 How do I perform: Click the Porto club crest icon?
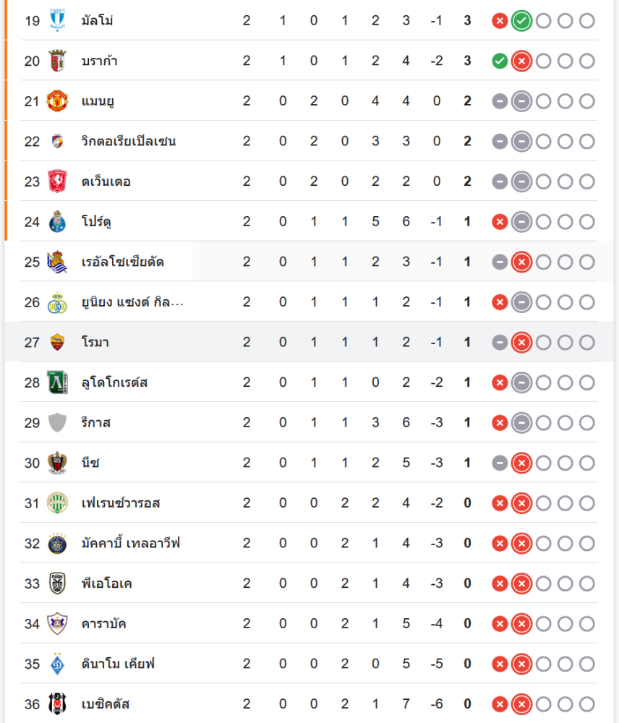point(57,221)
